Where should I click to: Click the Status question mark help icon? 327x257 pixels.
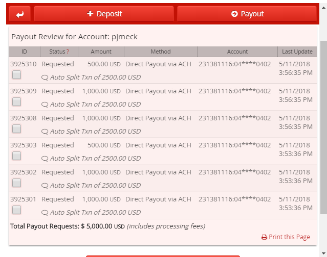tap(68, 52)
